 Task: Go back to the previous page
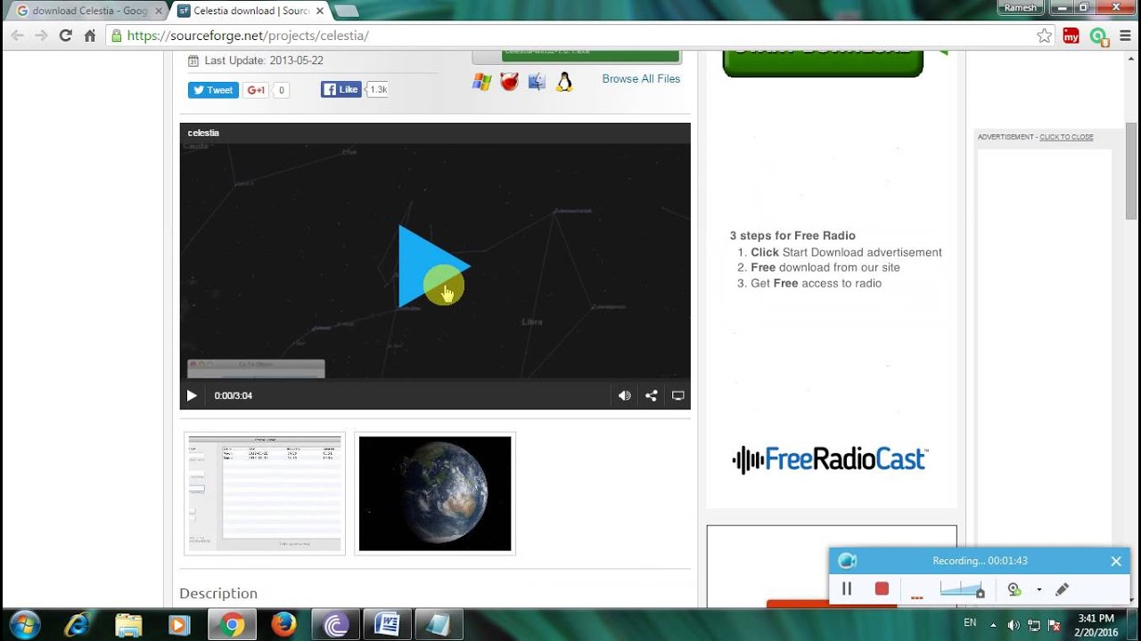tap(17, 36)
